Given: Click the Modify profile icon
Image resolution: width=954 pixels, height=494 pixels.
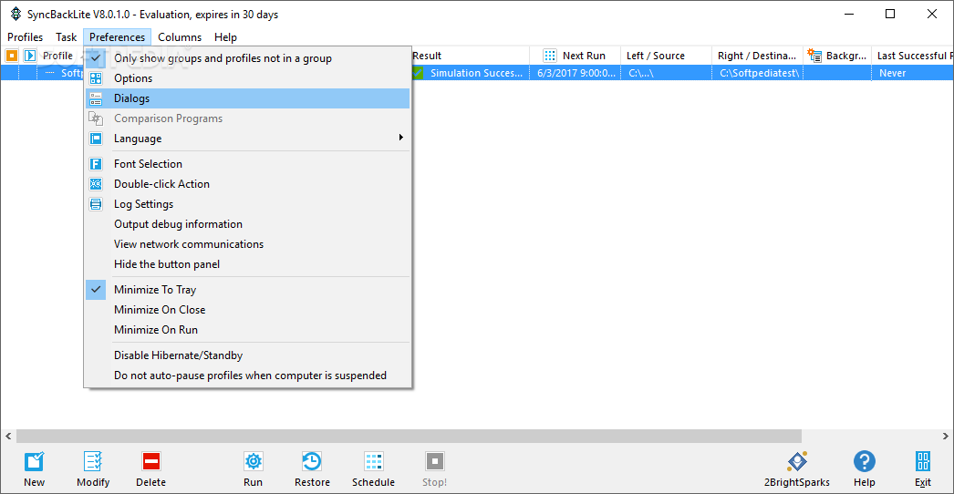Looking at the screenshot, I should [93, 461].
